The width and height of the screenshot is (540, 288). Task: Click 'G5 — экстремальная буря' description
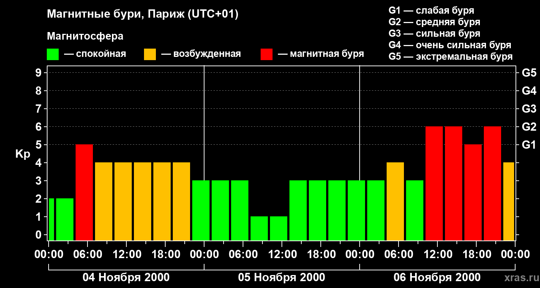point(451,57)
